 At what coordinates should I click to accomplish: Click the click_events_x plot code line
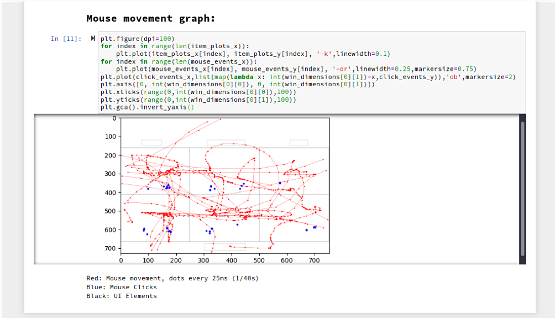point(308,77)
